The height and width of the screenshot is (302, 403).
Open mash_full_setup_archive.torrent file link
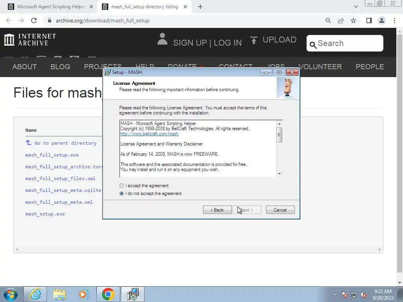click(x=64, y=167)
